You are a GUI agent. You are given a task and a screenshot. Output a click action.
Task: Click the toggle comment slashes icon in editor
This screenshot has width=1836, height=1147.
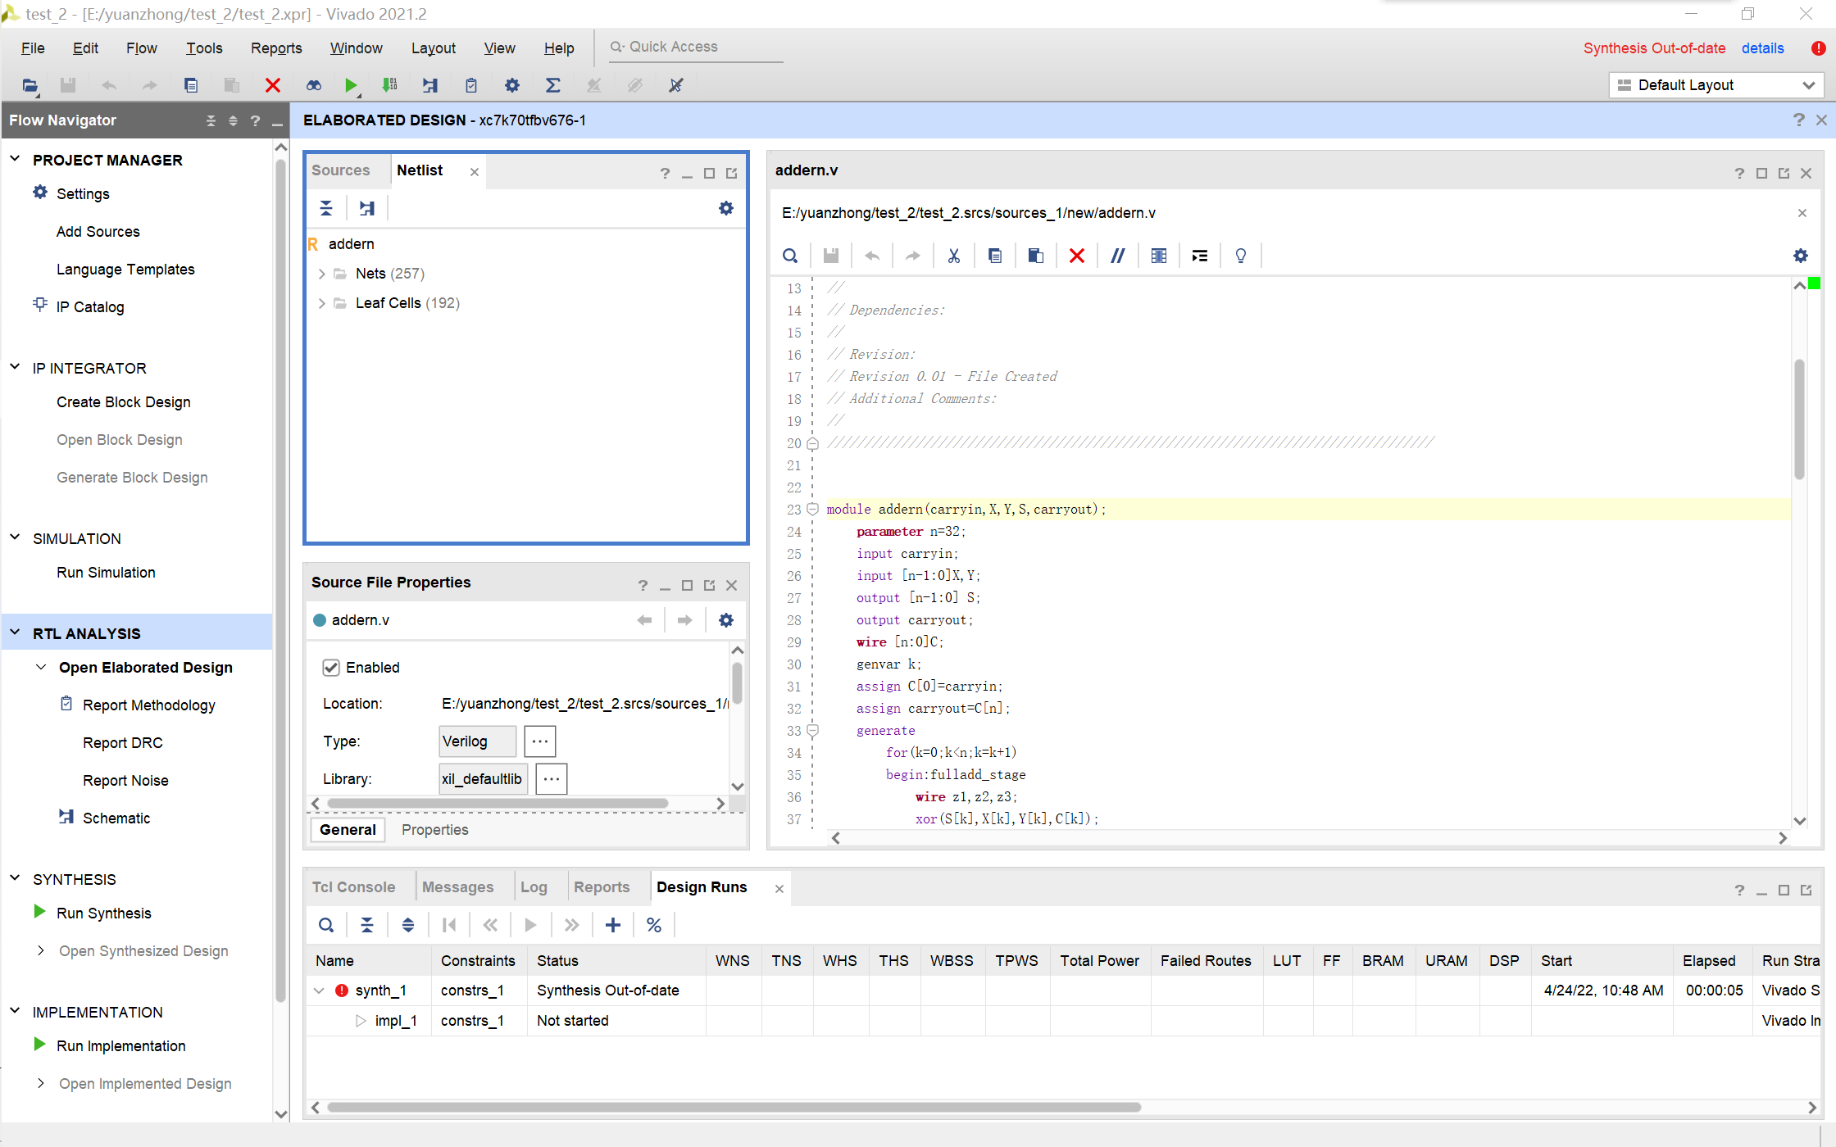point(1117,256)
